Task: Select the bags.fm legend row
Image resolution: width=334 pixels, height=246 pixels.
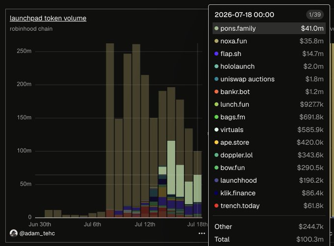Action: pos(269,117)
